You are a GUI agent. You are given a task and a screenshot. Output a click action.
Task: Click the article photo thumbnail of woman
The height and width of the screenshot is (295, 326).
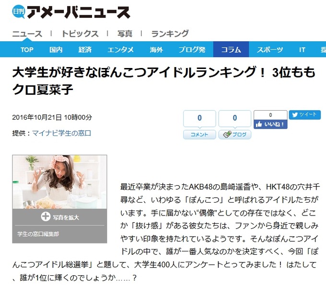click(x=59, y=182)
